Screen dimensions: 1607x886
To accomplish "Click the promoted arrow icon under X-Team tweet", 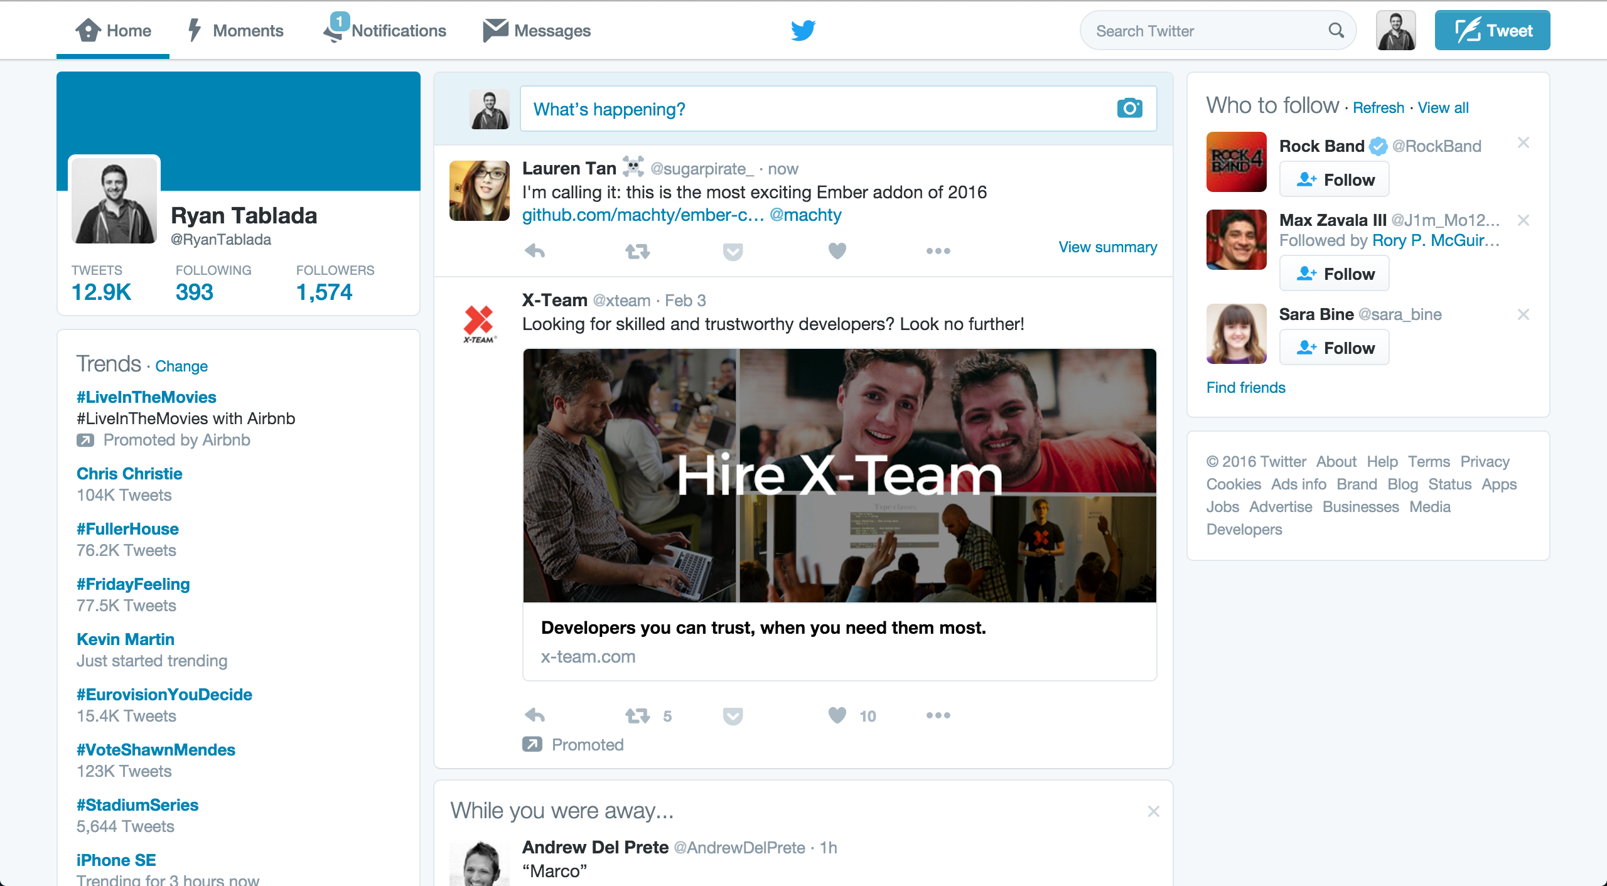I will 532,744.
